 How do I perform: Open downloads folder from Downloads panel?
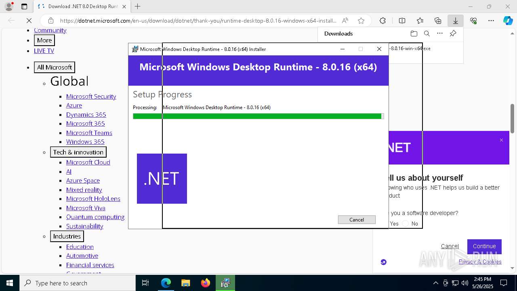click(414, 34)
